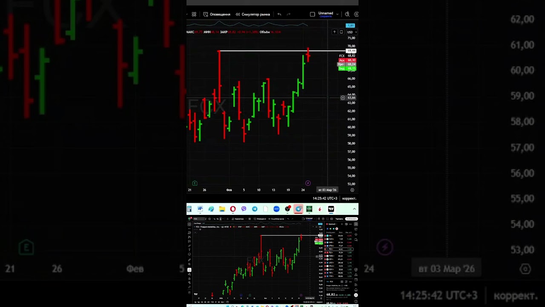Select the FCX row in the watchlist
The width and height of the screenshot is (545, 307).
pos(339,249)
